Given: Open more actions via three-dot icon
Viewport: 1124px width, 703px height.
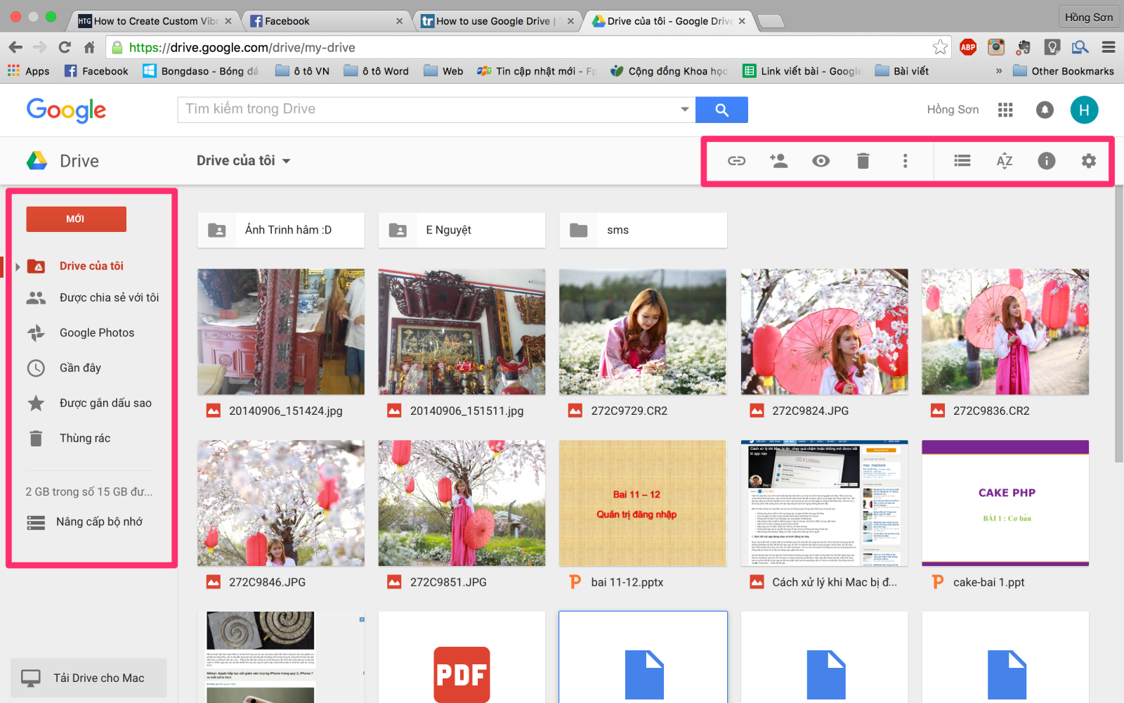Looking at the screenshot, I should click(x=905, y=160).
